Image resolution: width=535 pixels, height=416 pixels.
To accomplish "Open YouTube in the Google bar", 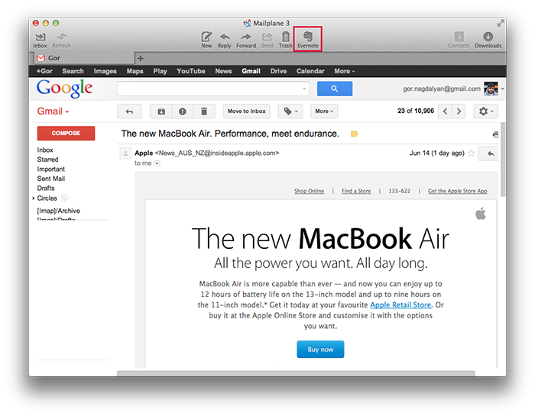I will [191, 71].
